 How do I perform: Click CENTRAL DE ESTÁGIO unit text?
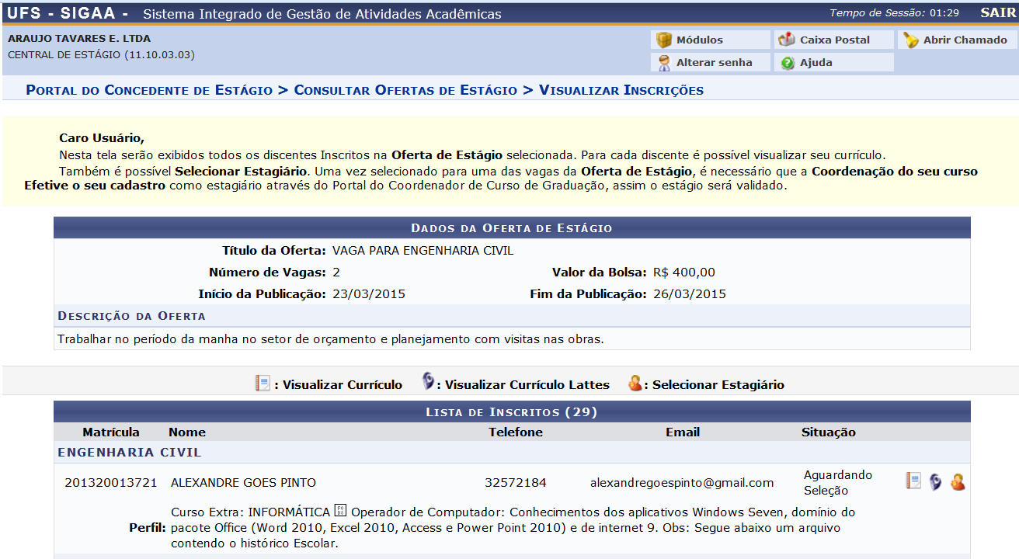[101, 55]
